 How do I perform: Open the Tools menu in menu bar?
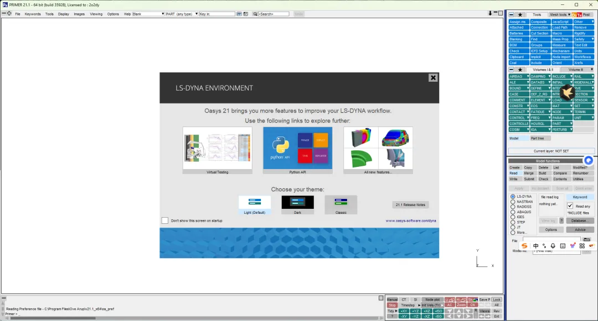[49, 14]
